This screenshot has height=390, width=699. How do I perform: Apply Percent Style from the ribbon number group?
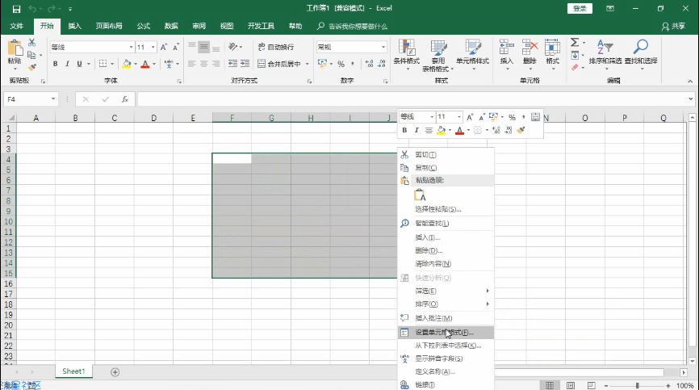341,64
